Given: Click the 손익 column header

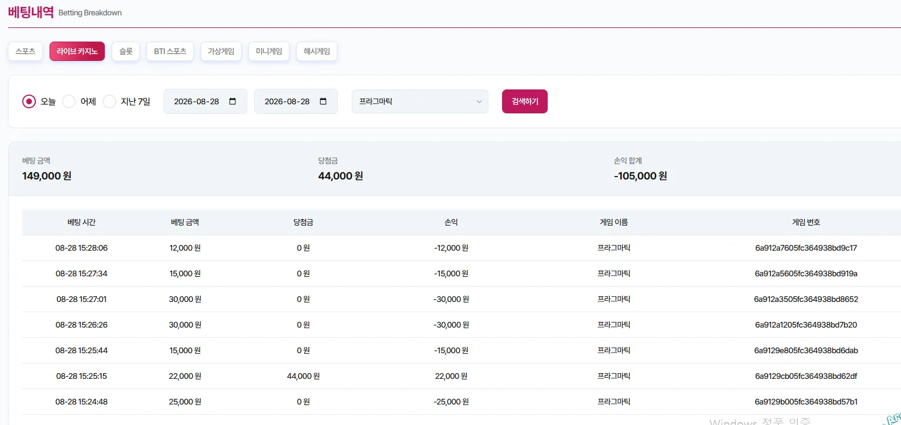Looking at the screenshot, I should [451, 222].
